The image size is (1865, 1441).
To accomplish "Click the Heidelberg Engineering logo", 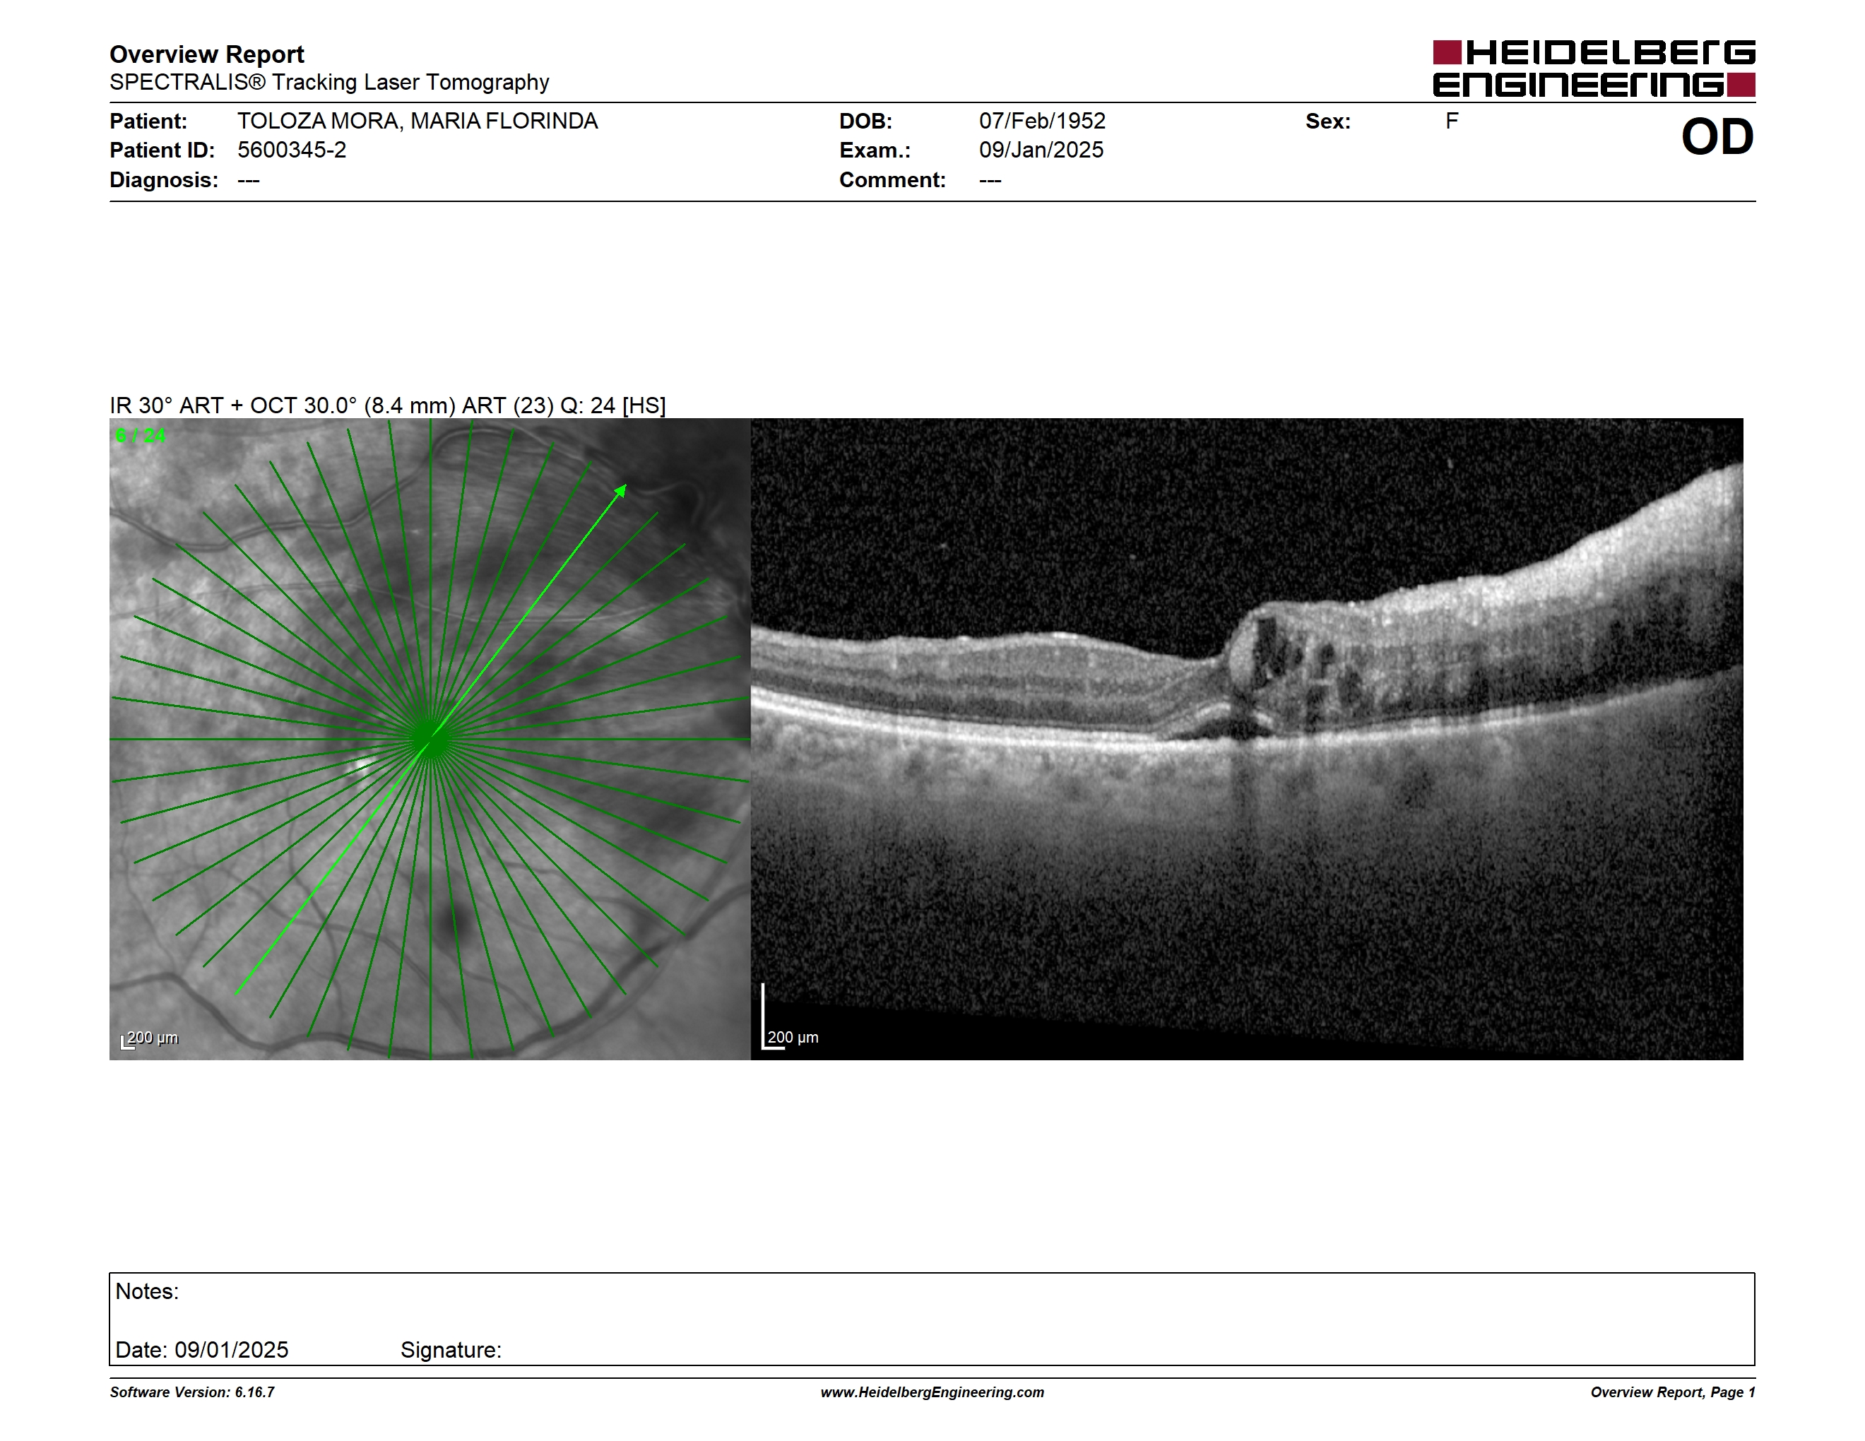I will click(x=1594, y=69).
